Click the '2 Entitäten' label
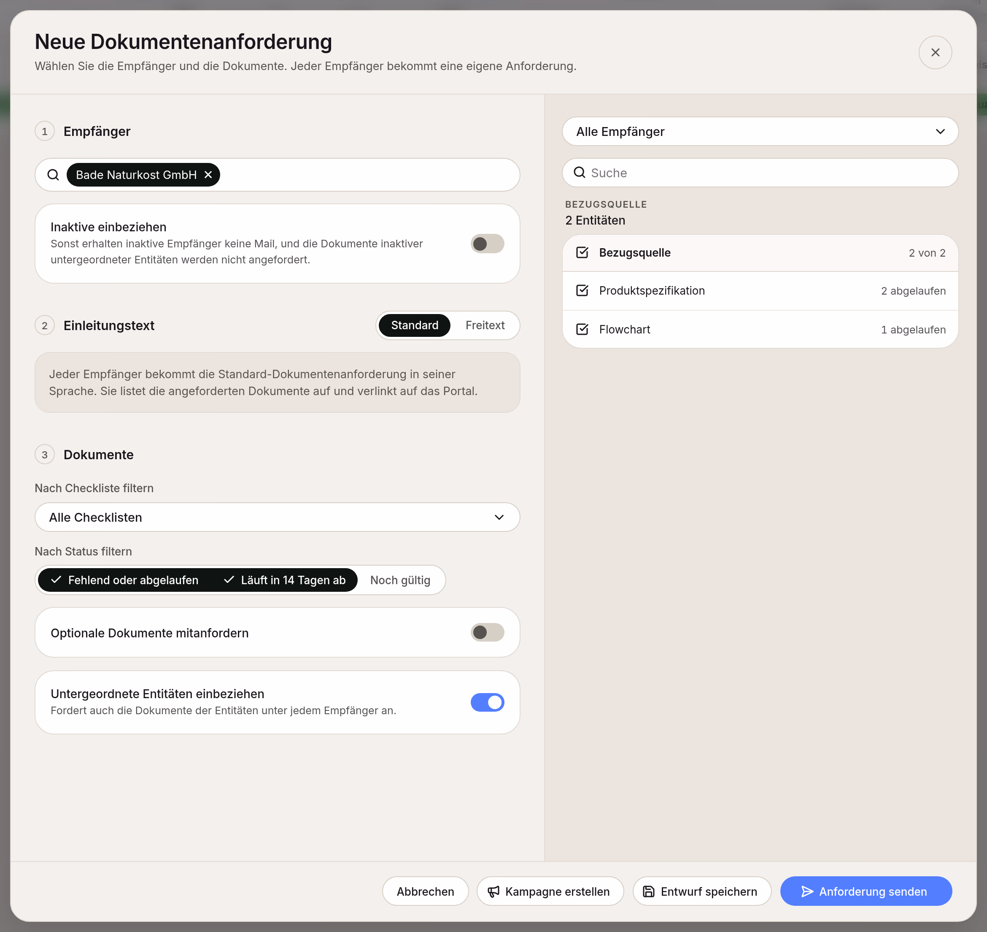Viewport: 987px width, 932px height. [x=595, y=220]
